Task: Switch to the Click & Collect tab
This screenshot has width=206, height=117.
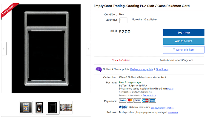Action: [121, 60]
